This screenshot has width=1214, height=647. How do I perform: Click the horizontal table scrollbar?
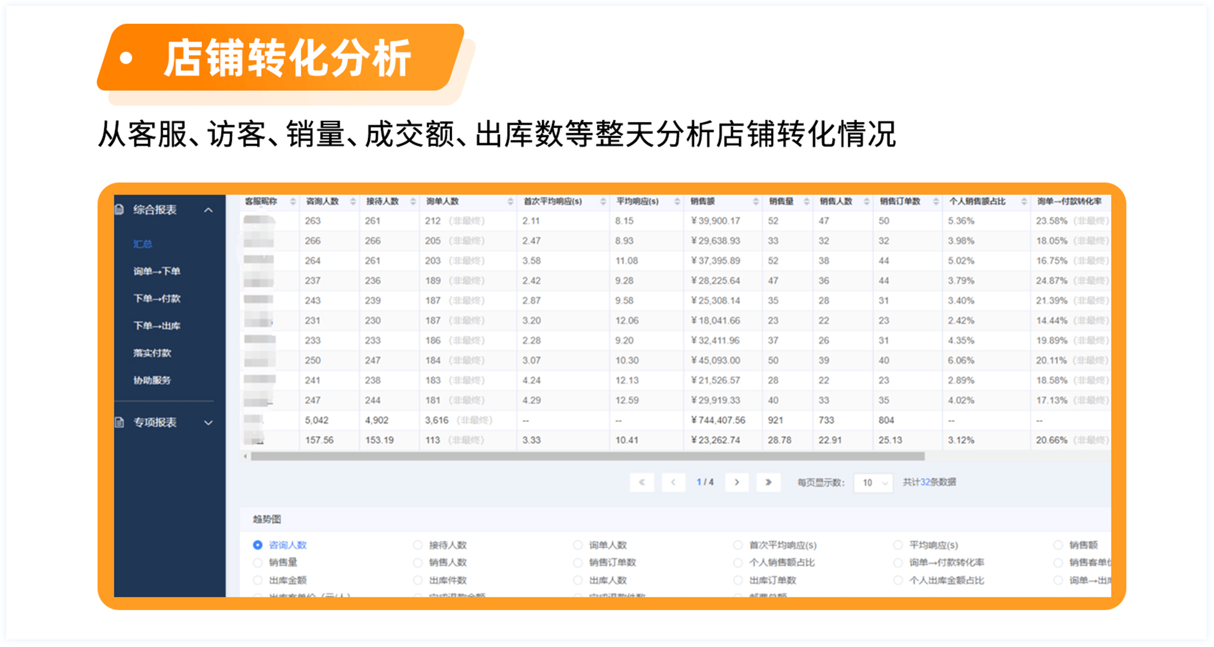point(587,456)
